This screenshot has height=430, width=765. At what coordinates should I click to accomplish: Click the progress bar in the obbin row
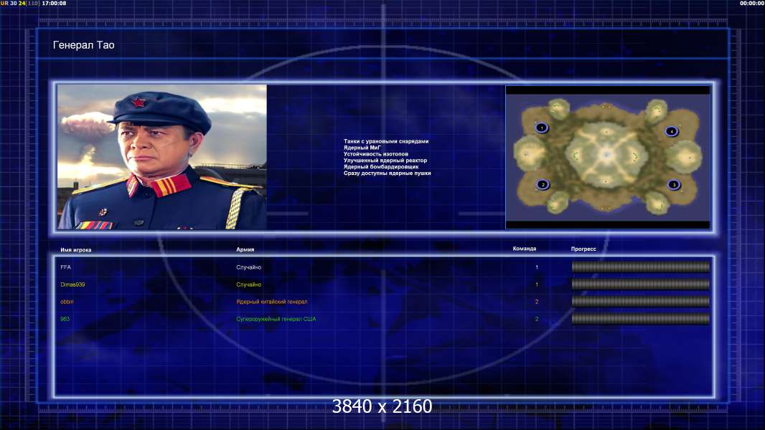641,302
